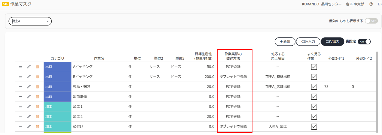
Task: Click 荷主A_特殊出荷 cell
Action: pyautogui.click(x=278, y=76)
